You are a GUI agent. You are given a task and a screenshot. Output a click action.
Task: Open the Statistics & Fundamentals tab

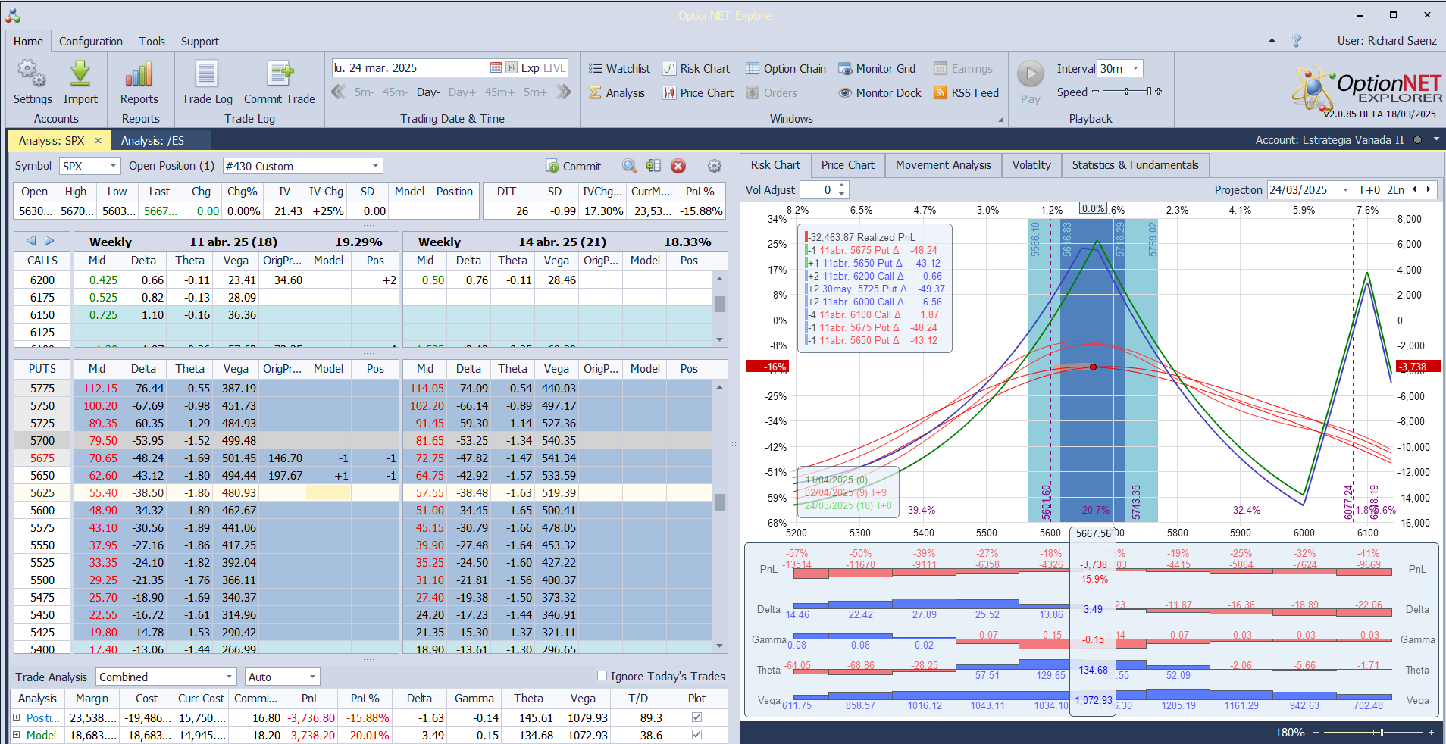click(x=1135, y=165)
